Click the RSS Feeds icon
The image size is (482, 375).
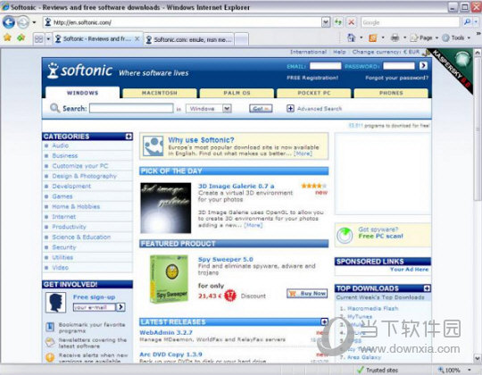tap(373, 37)
